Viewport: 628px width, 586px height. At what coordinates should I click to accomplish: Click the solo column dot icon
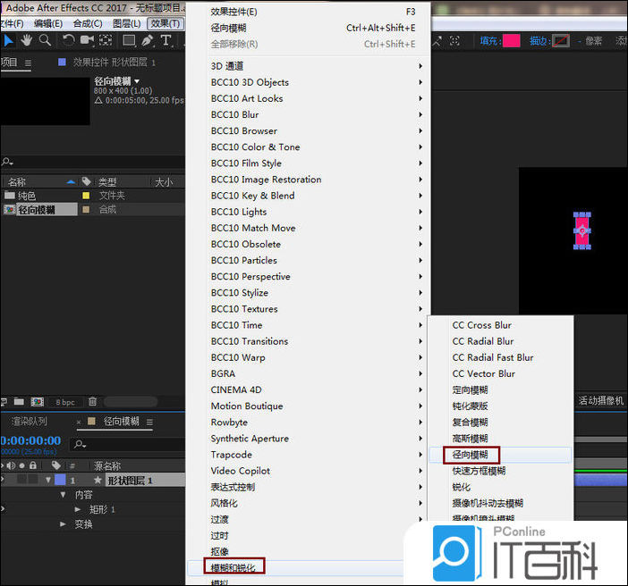[22, 465]
